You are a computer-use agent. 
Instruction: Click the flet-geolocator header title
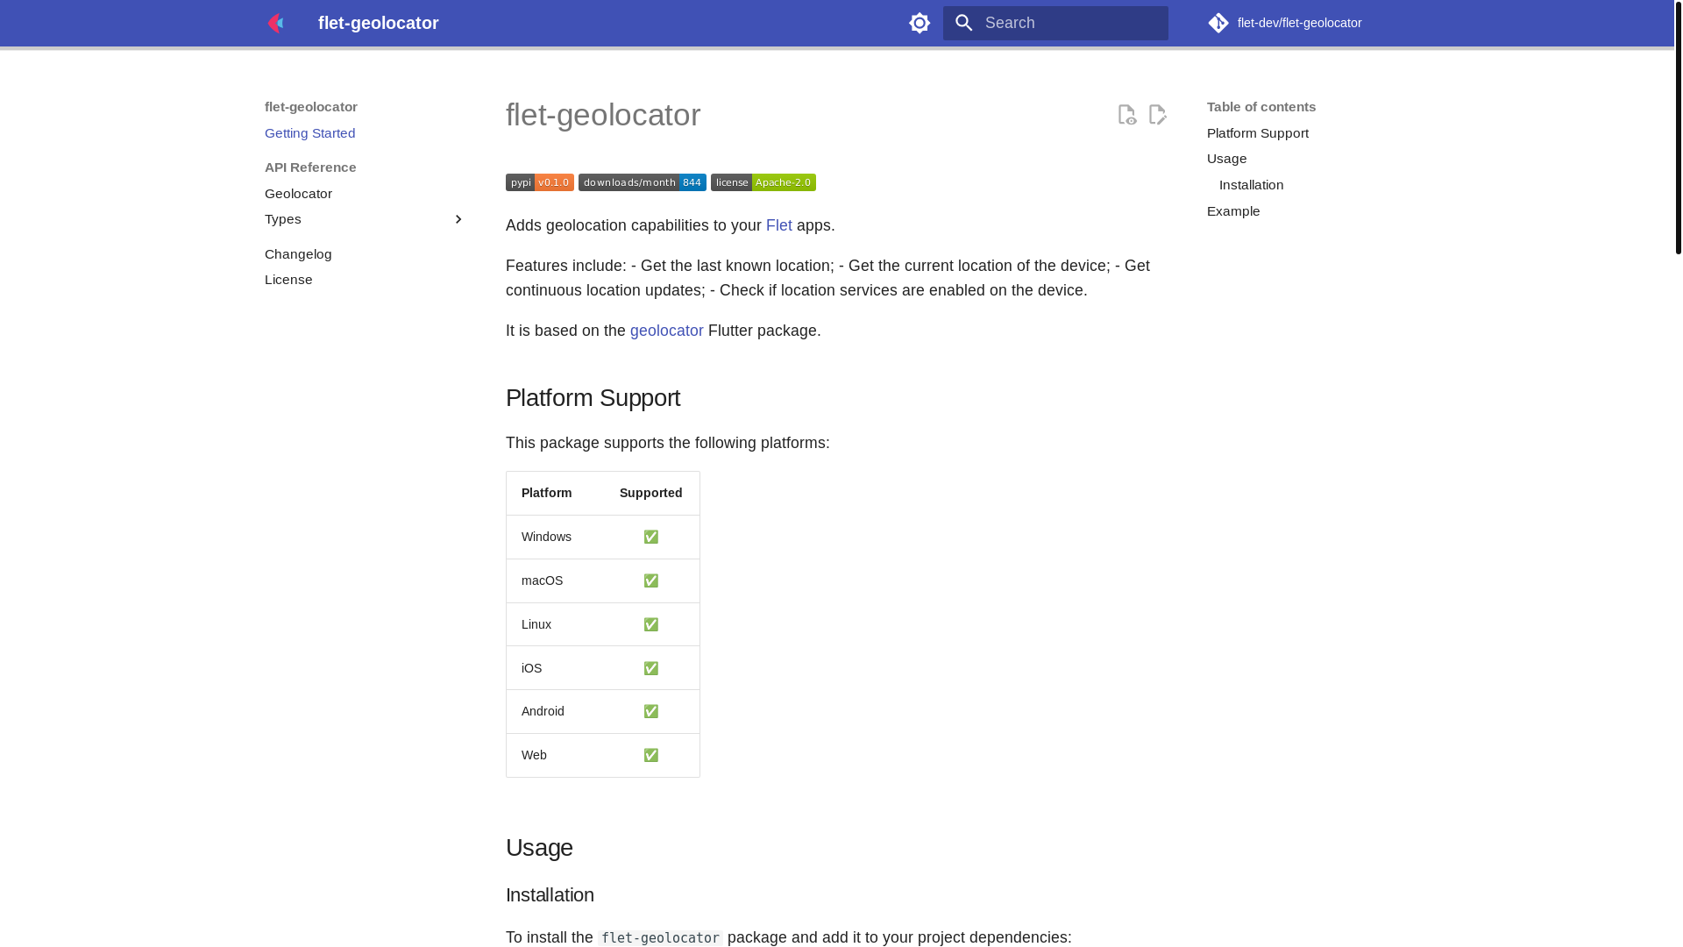pos(379,23)
